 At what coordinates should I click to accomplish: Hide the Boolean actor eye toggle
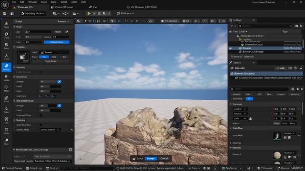tap(231, 48)
